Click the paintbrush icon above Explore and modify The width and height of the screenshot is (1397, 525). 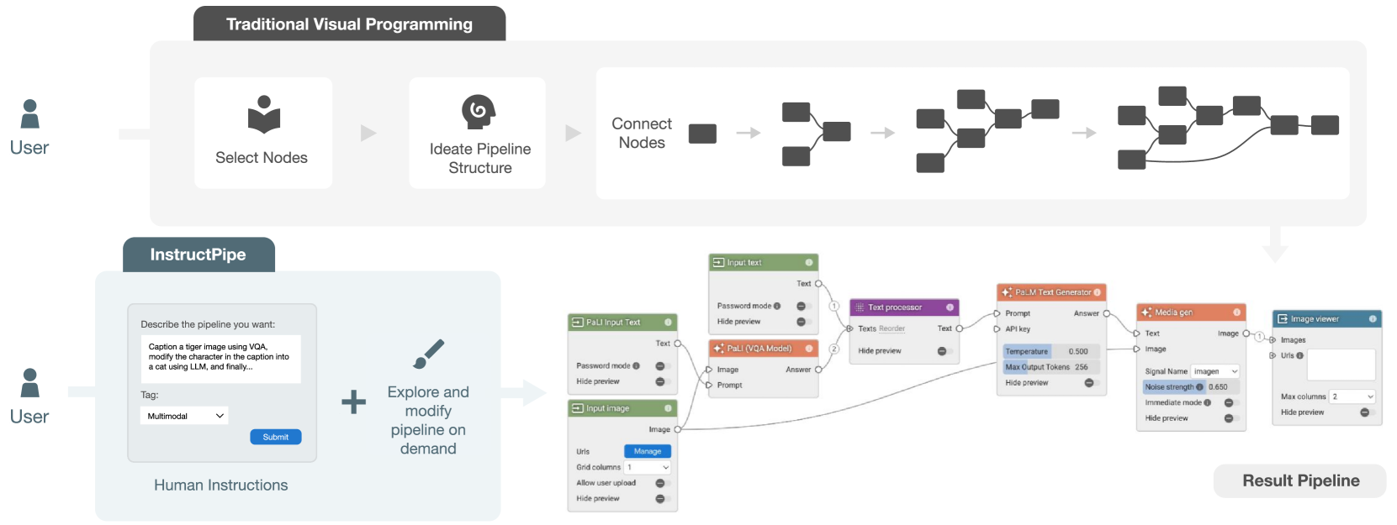coord(429,354)
